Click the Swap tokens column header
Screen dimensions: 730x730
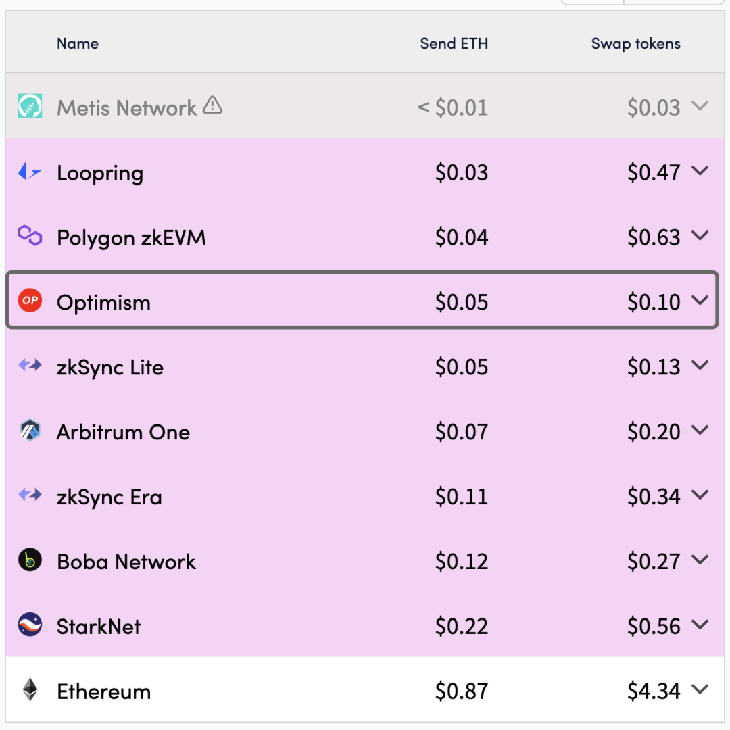click(635, 43)
